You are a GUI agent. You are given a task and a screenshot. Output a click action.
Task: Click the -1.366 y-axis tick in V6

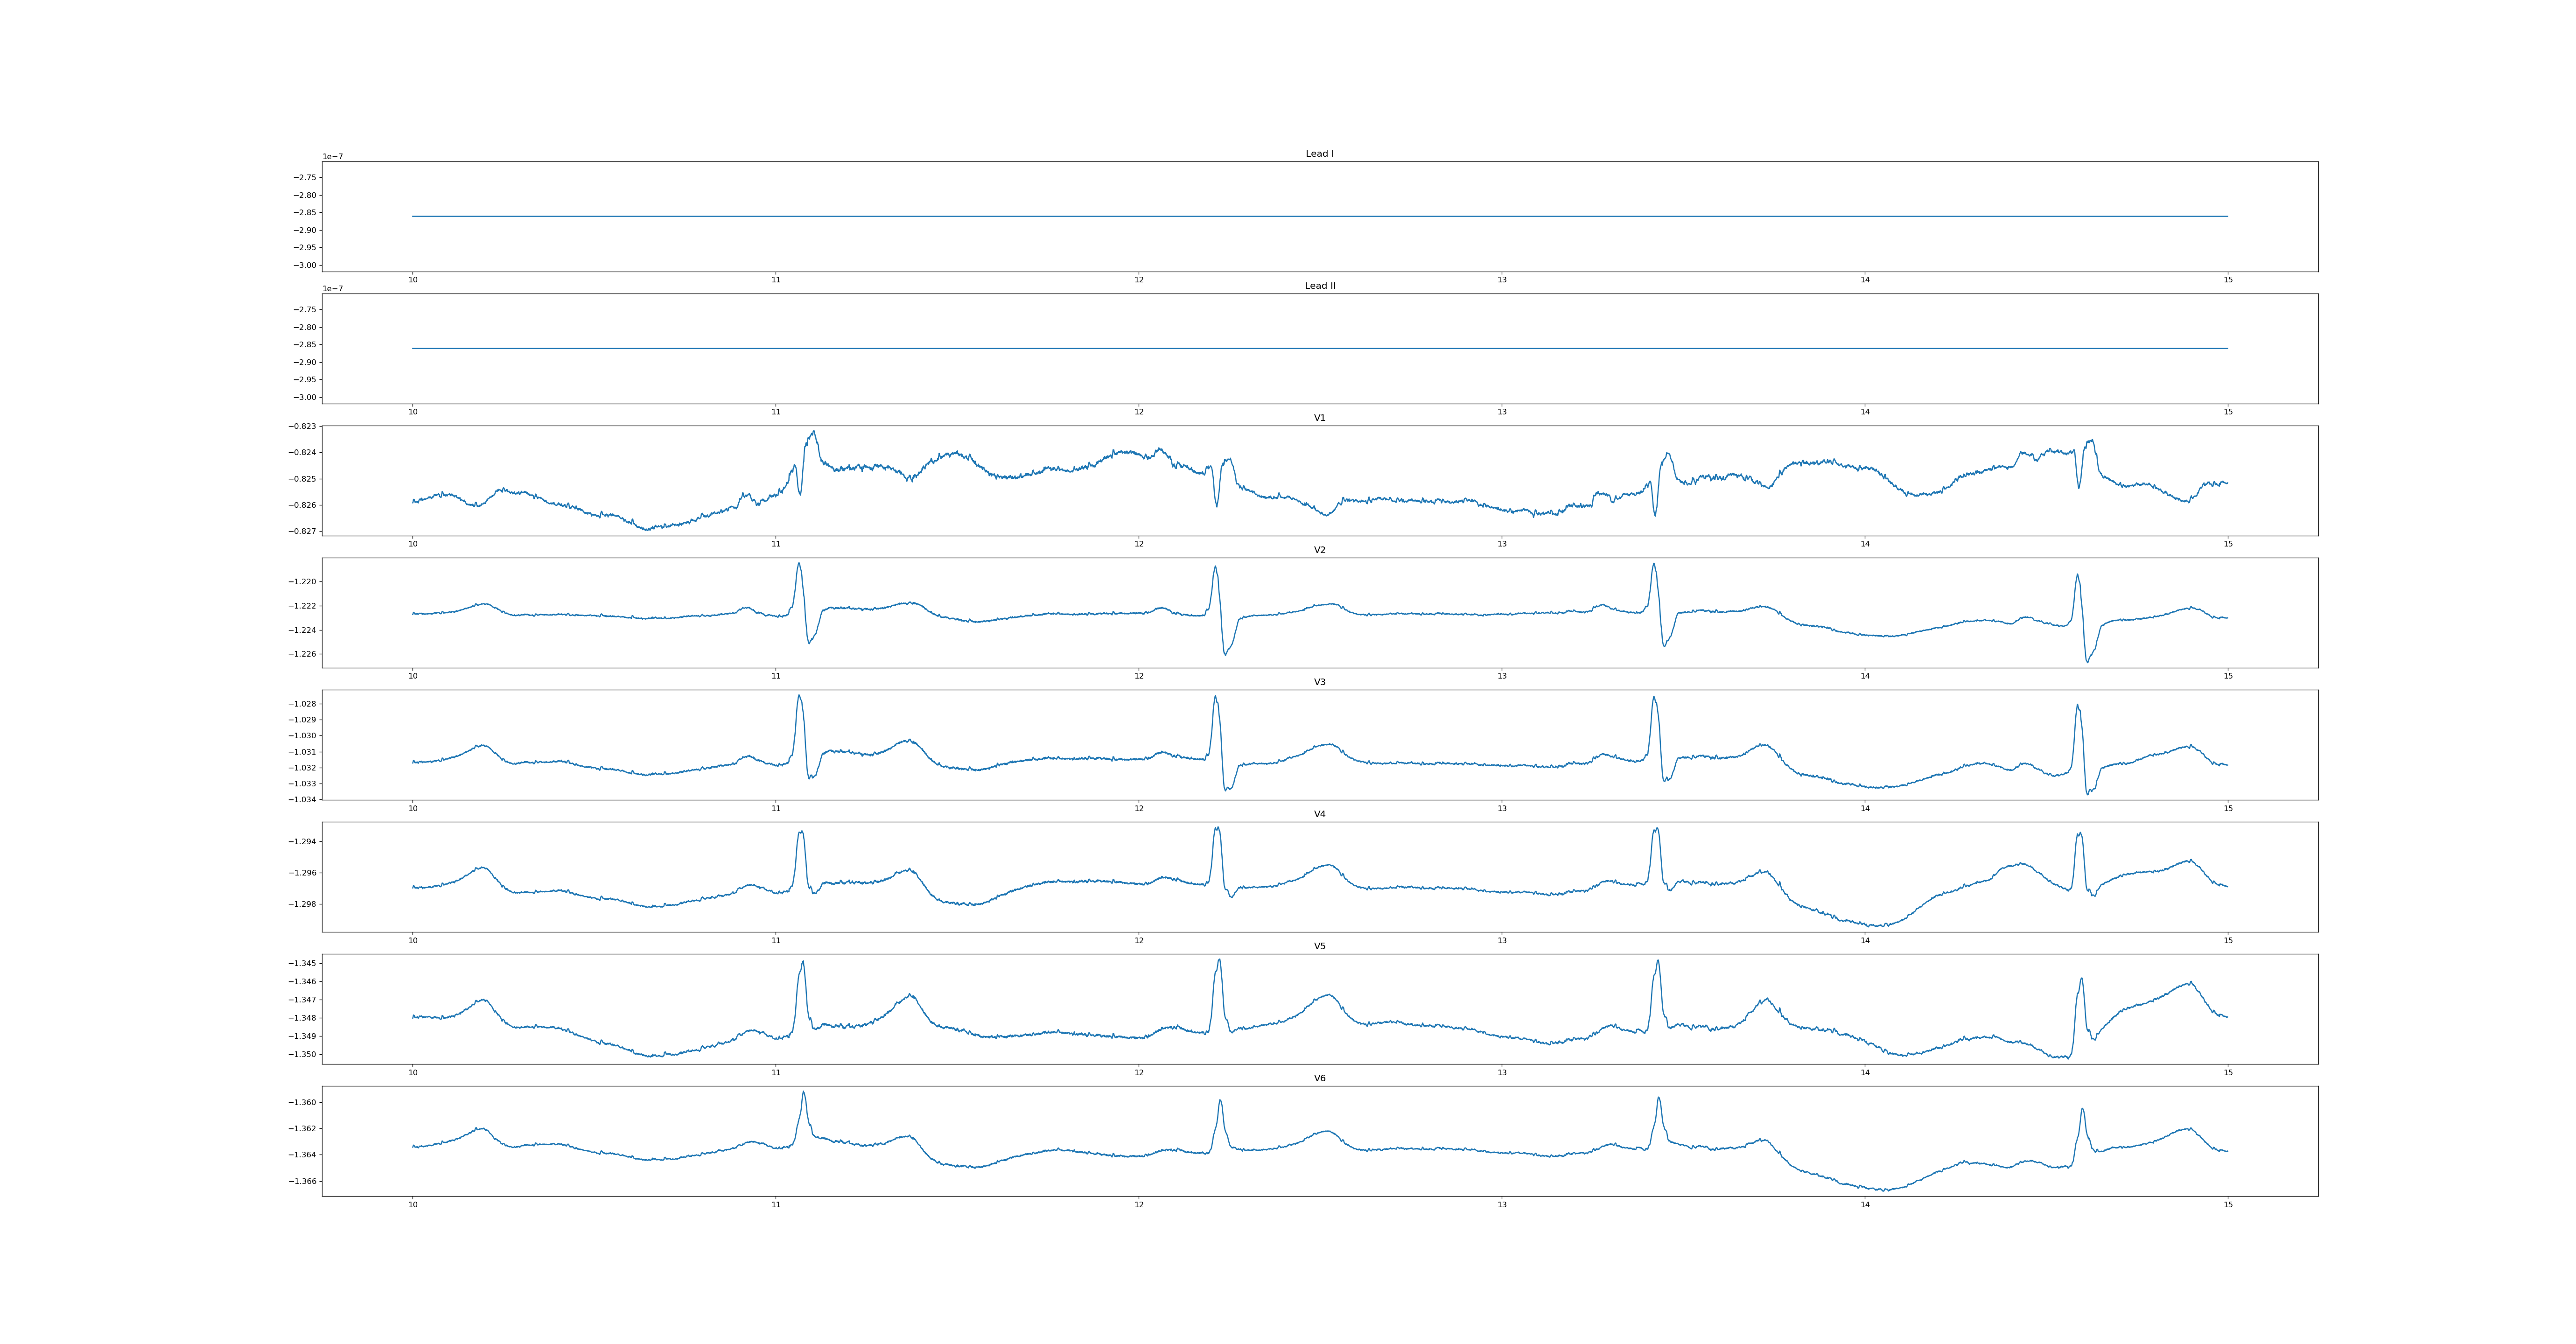tap(302, 1182)
